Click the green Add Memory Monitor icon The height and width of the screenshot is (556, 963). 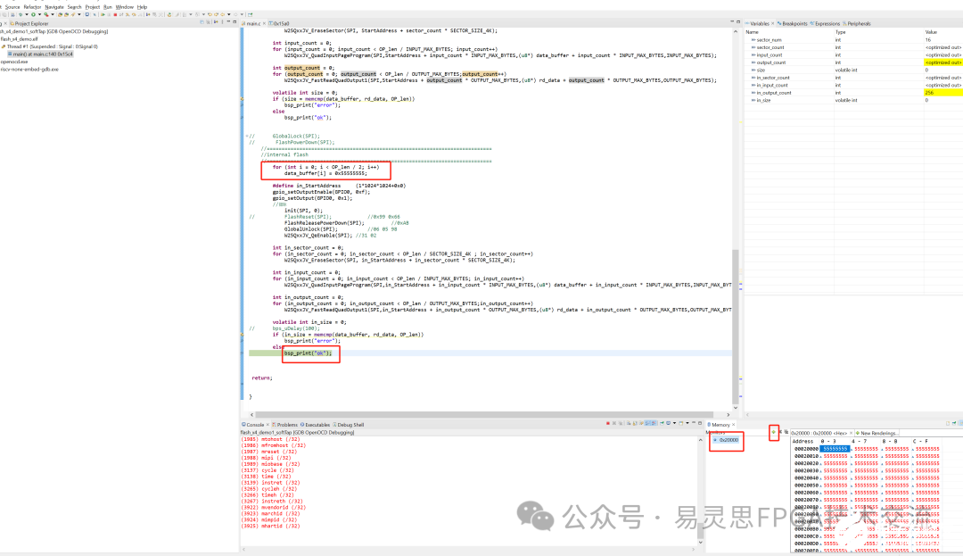pos(774,432)
